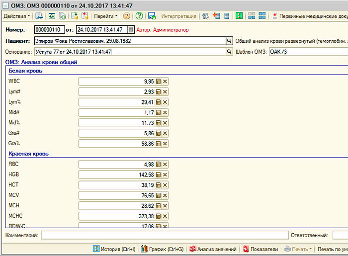Screen dimensions: 348x256
Task: Click the Анализ значений button
Action: [x=213, y=249]
